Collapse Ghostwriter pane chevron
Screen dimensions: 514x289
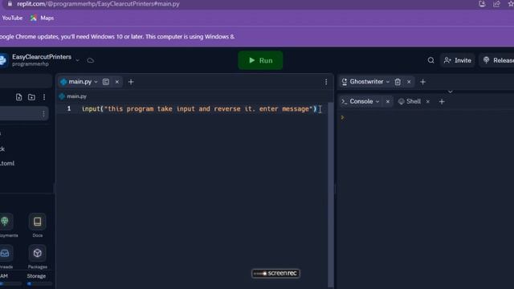coord(450,92)
